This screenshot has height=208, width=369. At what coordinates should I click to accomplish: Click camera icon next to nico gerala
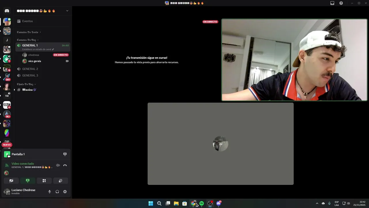67,61
